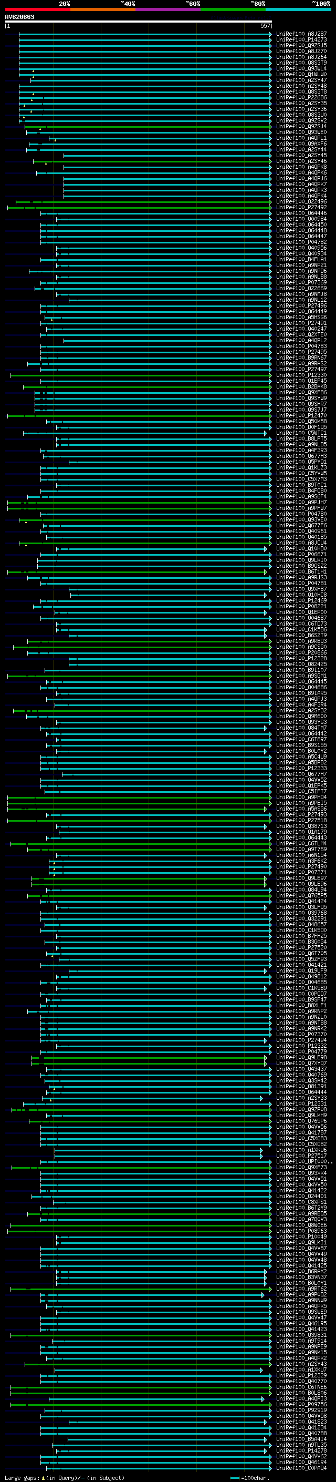
Task: Select the query sequence label AV620663
Action: tap(19, 17)
